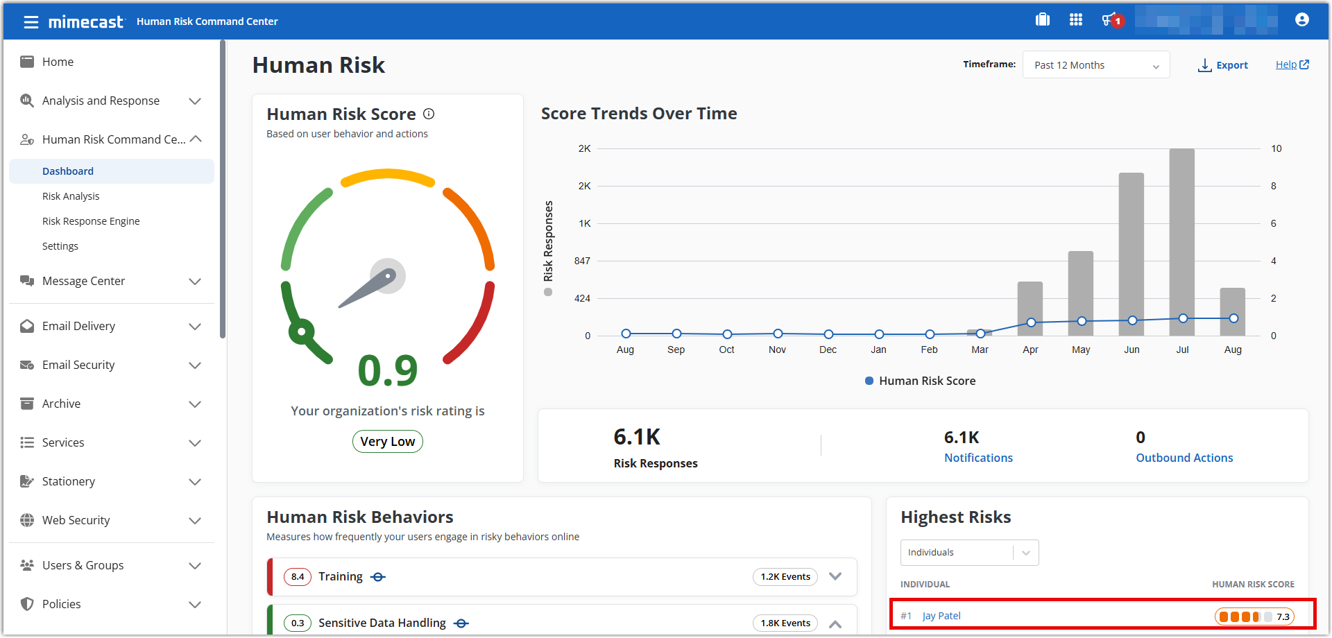Click the Training behavior trend icon
The height and width of the screenshot is (638, 1332).
pyautogui.click(x=378, y=577)
